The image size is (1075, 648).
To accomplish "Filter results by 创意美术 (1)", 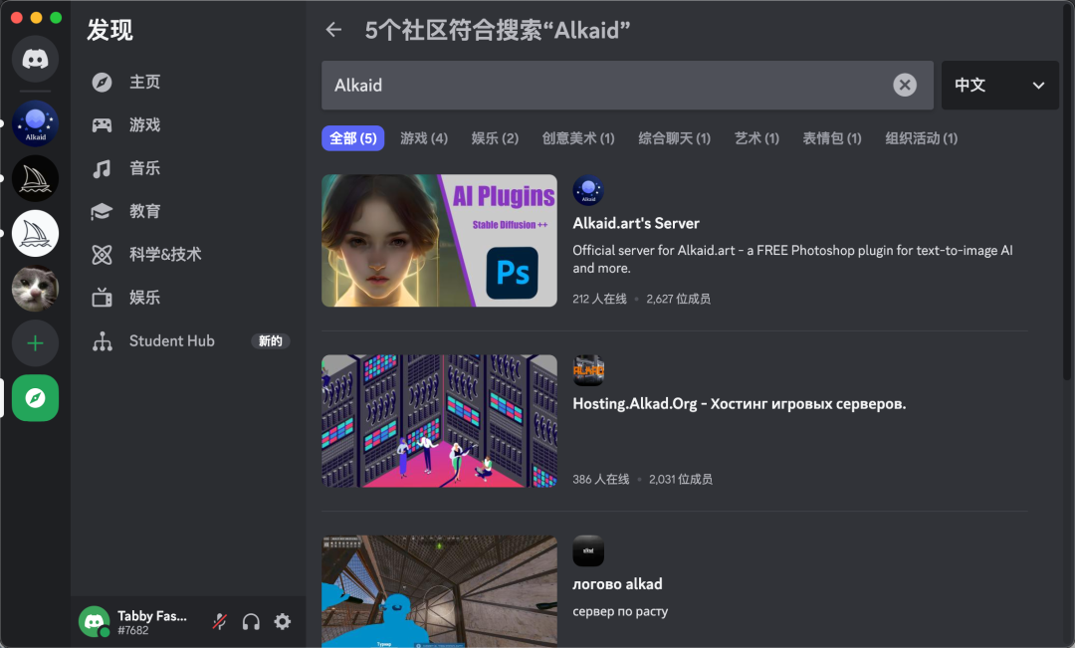I will [x=578, y=138].
